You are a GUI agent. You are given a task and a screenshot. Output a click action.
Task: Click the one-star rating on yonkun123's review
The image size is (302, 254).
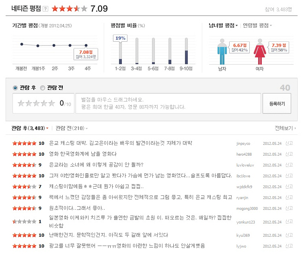pos(25,221)
